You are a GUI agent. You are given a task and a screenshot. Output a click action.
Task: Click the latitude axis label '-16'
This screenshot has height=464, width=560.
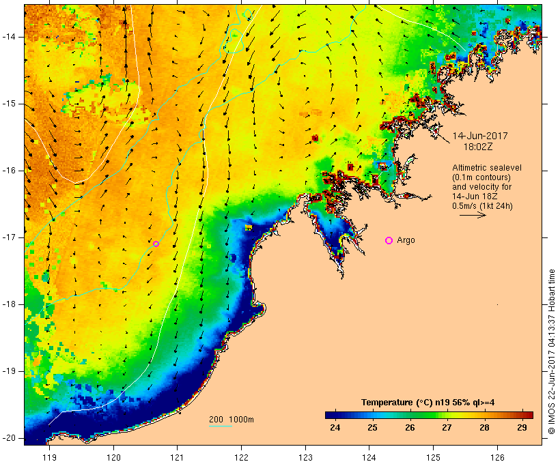(9, 171)
